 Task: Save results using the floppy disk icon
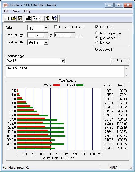click(20, 18)
